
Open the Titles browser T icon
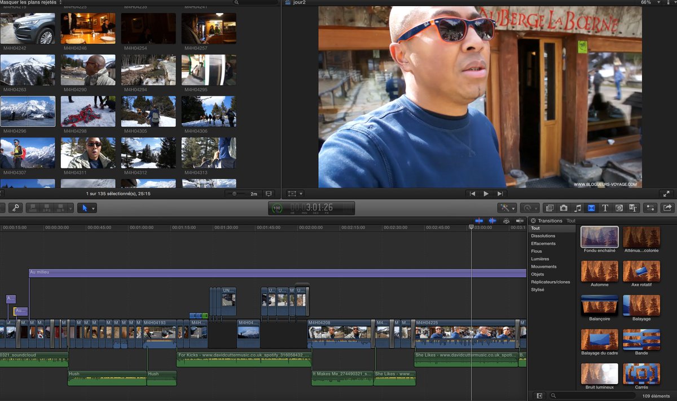605,208
